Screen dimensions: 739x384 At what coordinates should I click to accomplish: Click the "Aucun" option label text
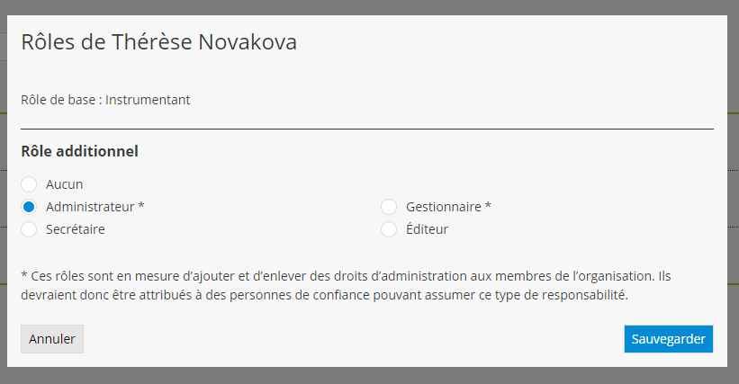(65, 184)
